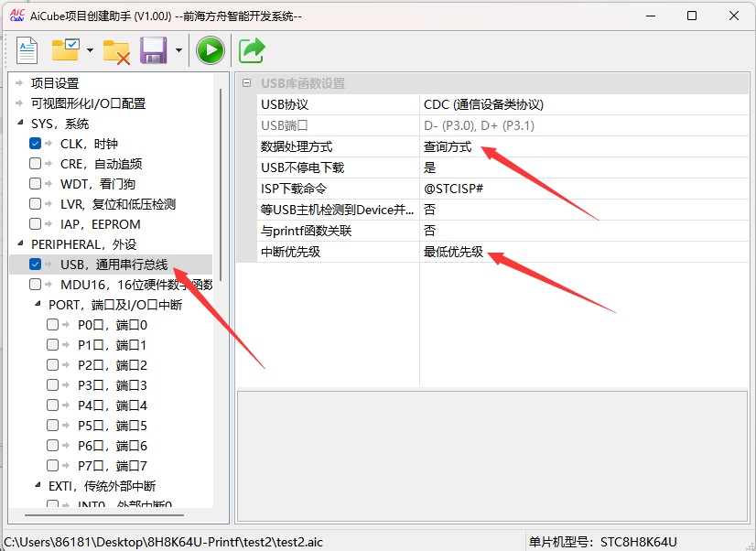Select the WDT，看门狗 tree label

98,184
